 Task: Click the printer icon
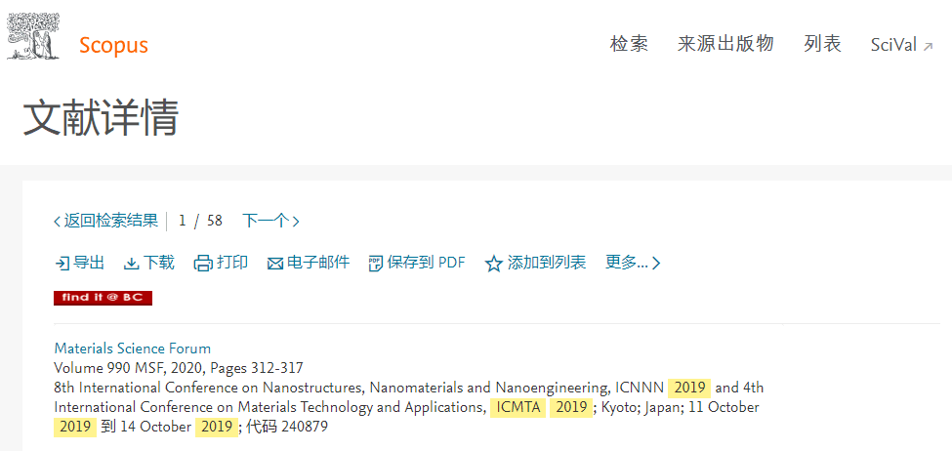coord(203,264)
